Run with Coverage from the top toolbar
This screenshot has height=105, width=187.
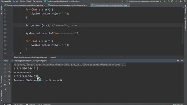click(x=172, y=1)
